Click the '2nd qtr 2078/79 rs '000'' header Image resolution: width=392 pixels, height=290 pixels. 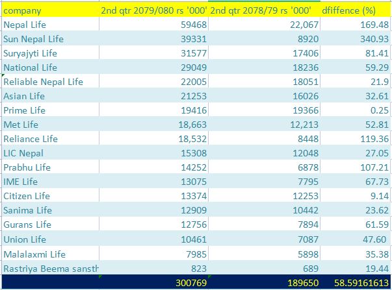pos(264,10)
